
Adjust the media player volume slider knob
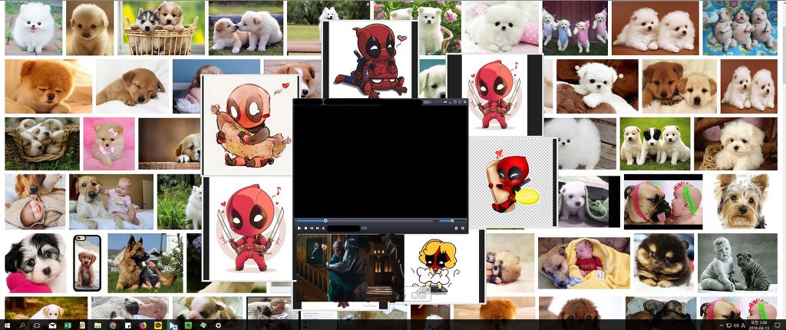(452, 221)
